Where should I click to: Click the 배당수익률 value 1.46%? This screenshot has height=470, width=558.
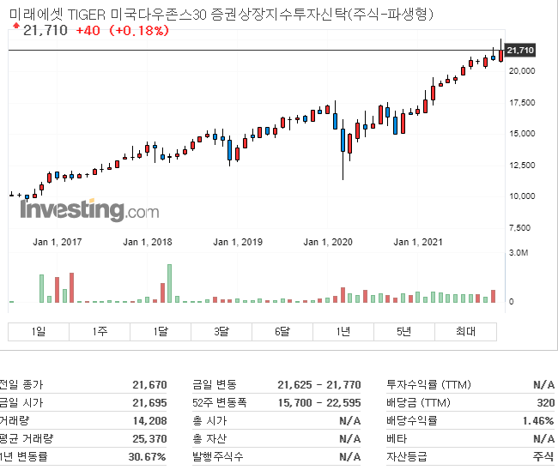[538, 421]
